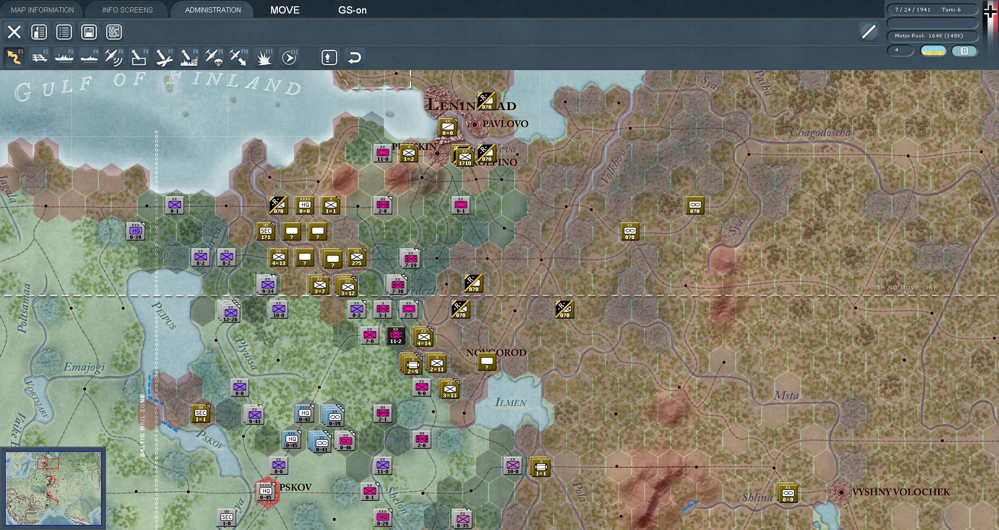Select the Air transport F9 parachute icon
The height and width of the screenshot is (530, 999).
214,57
